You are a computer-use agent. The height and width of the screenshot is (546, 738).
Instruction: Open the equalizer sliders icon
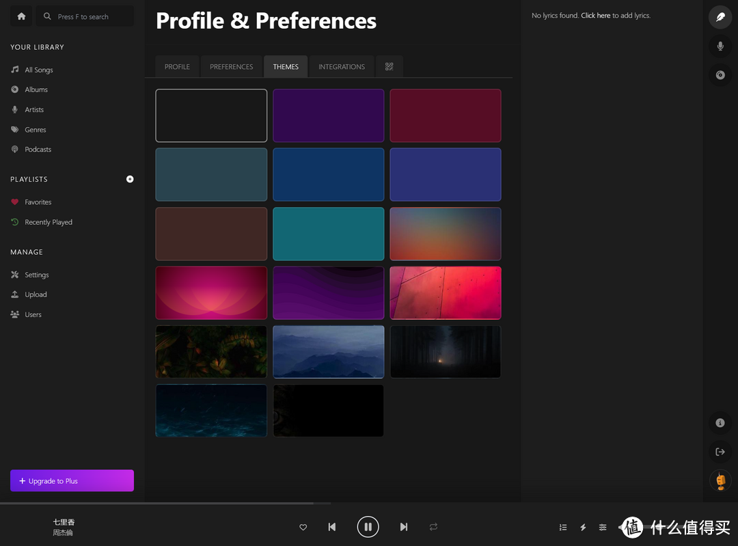coord(603,527)
